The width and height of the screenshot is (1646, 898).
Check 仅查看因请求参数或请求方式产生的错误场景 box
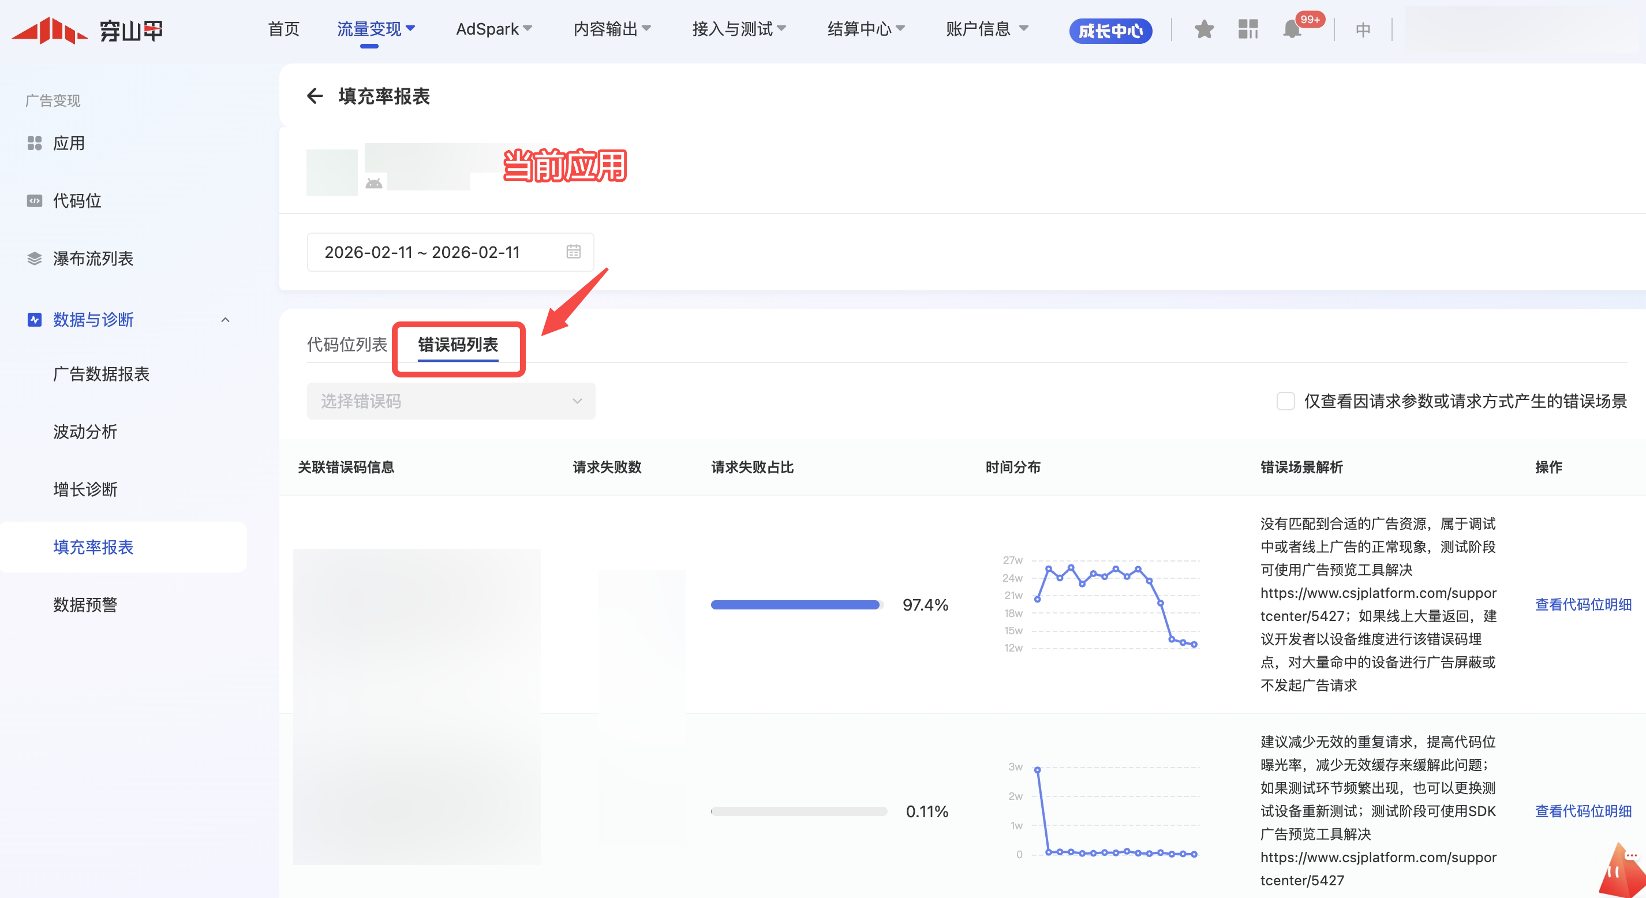(1285, 401)
